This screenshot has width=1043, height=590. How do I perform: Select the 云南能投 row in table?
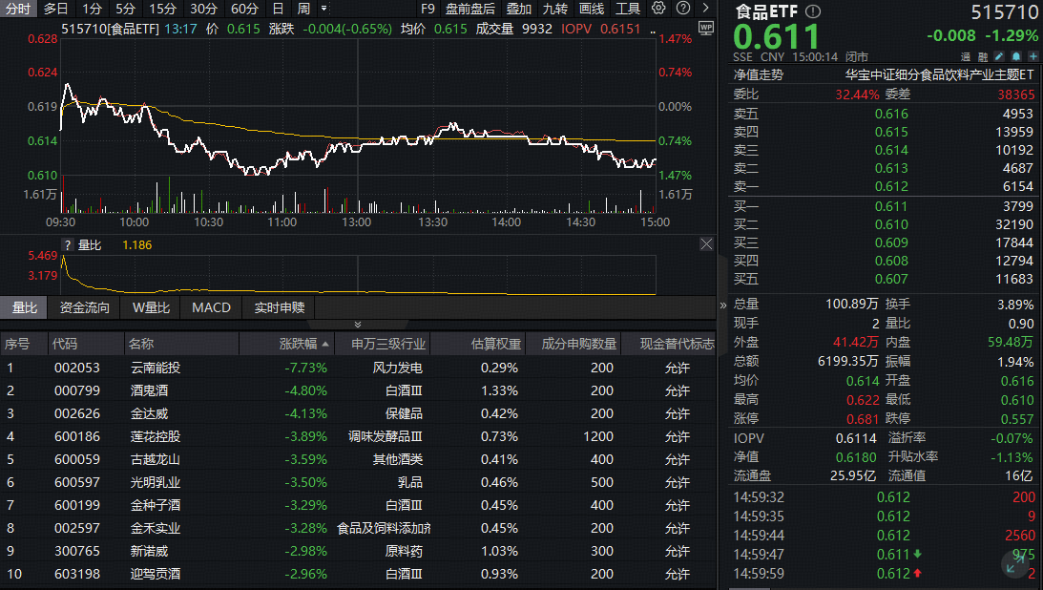pos(155,368)
